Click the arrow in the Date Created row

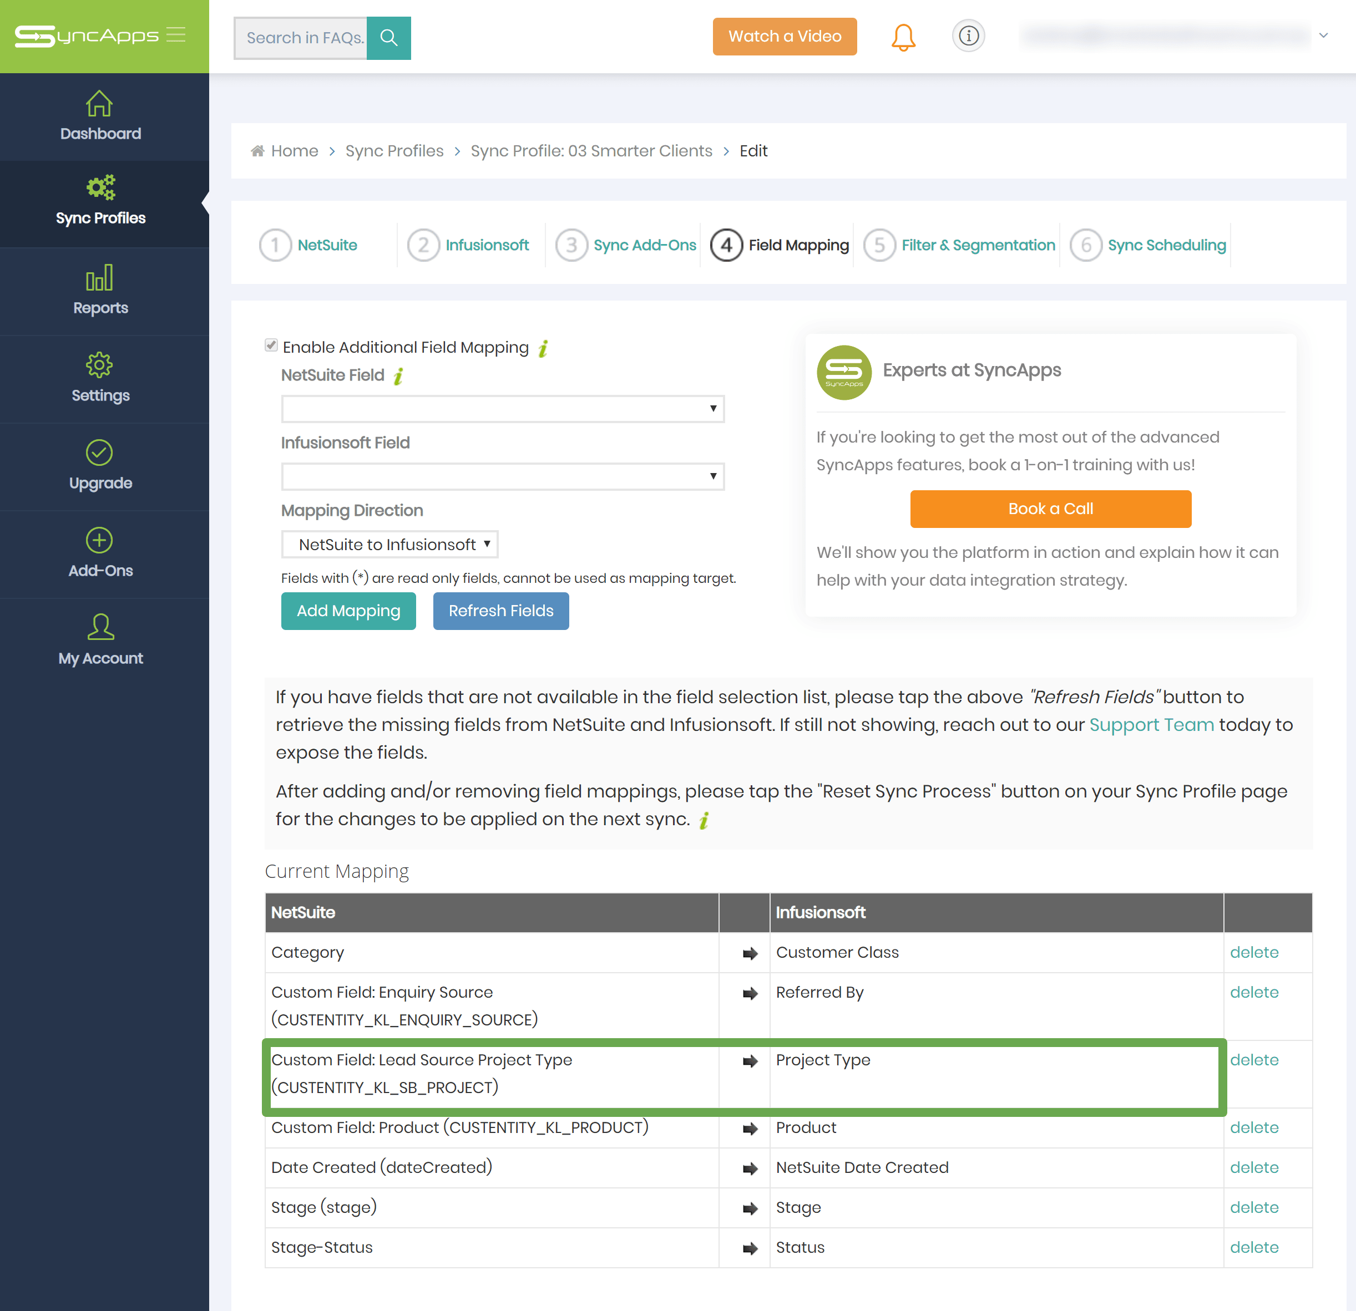coord(750,1168)
